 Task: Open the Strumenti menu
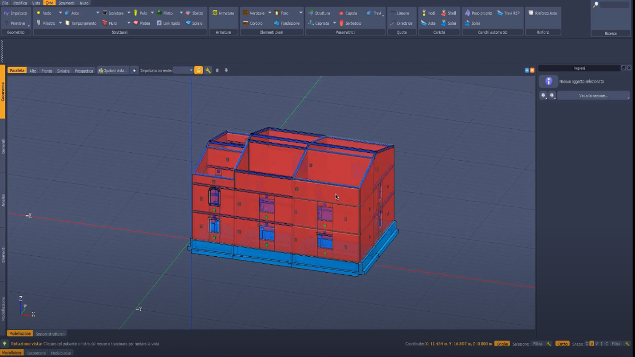click(66, 3)
